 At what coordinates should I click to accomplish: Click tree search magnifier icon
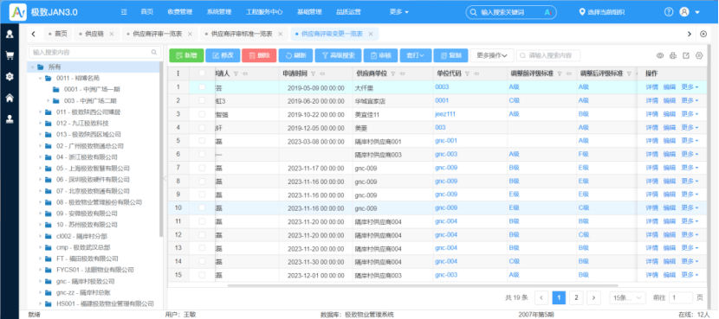point(154,52)
